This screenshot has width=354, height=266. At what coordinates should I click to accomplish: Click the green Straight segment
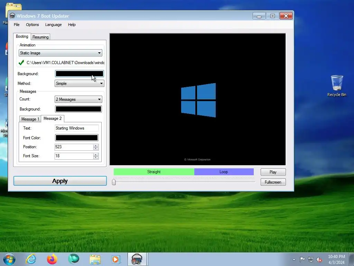[x=154, y=172]
